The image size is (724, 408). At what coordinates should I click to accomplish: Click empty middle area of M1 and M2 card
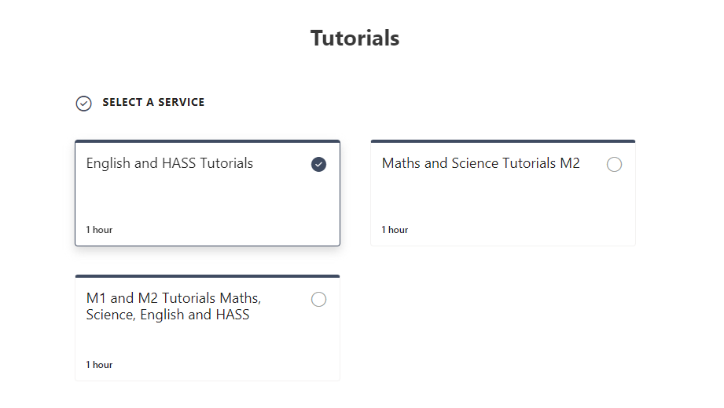[207, 341]
